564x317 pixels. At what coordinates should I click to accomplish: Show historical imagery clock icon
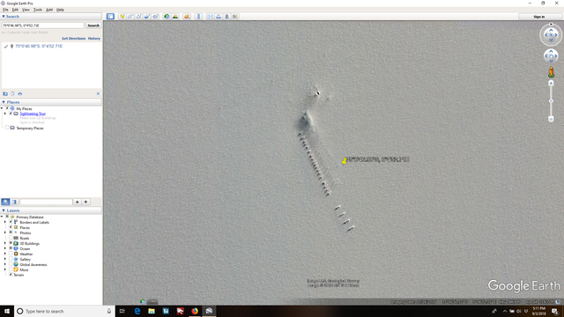167,17
